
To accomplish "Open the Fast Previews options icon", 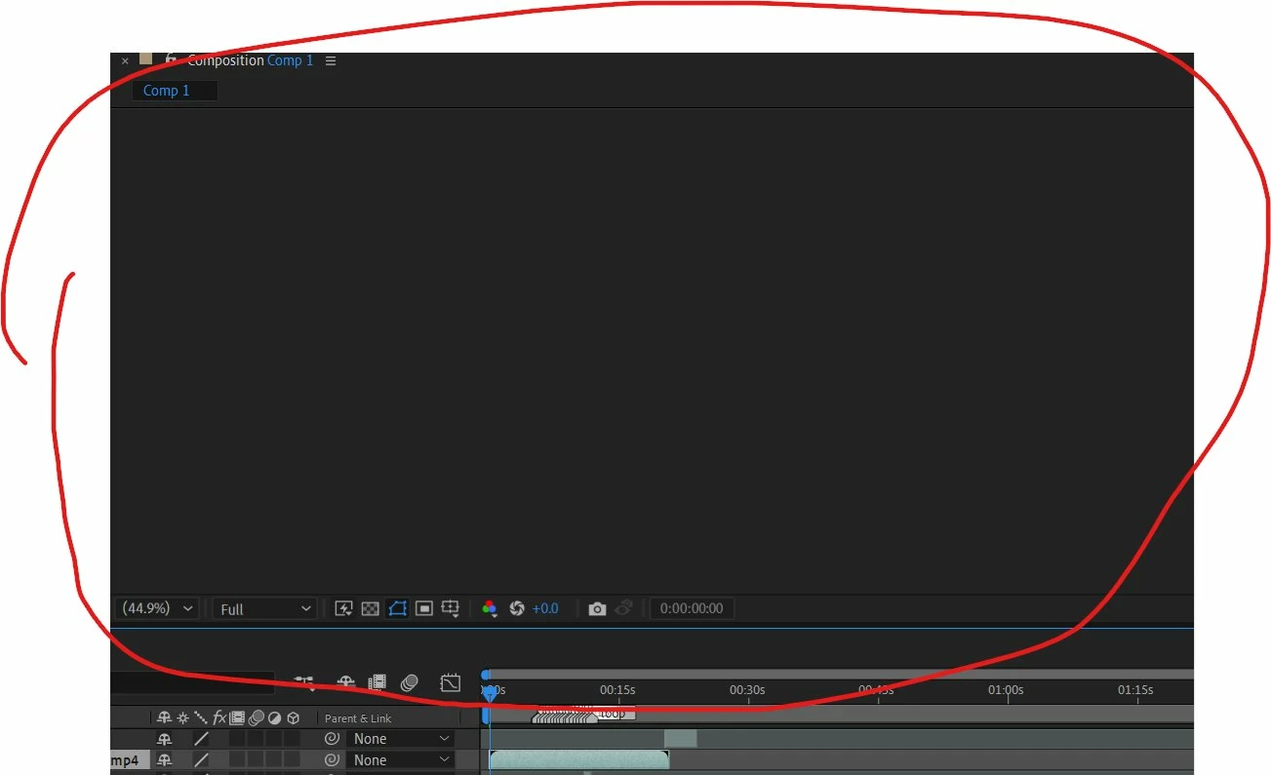I will (x=343, y=608).
